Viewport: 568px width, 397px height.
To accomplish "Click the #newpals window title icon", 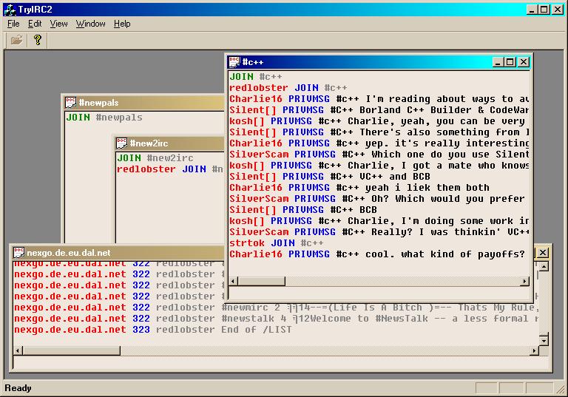I will point(71,103).
